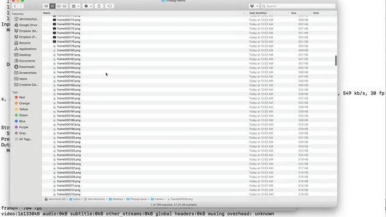
Task: Open the group-by arrangement dropdown
Action: (75, 6)
